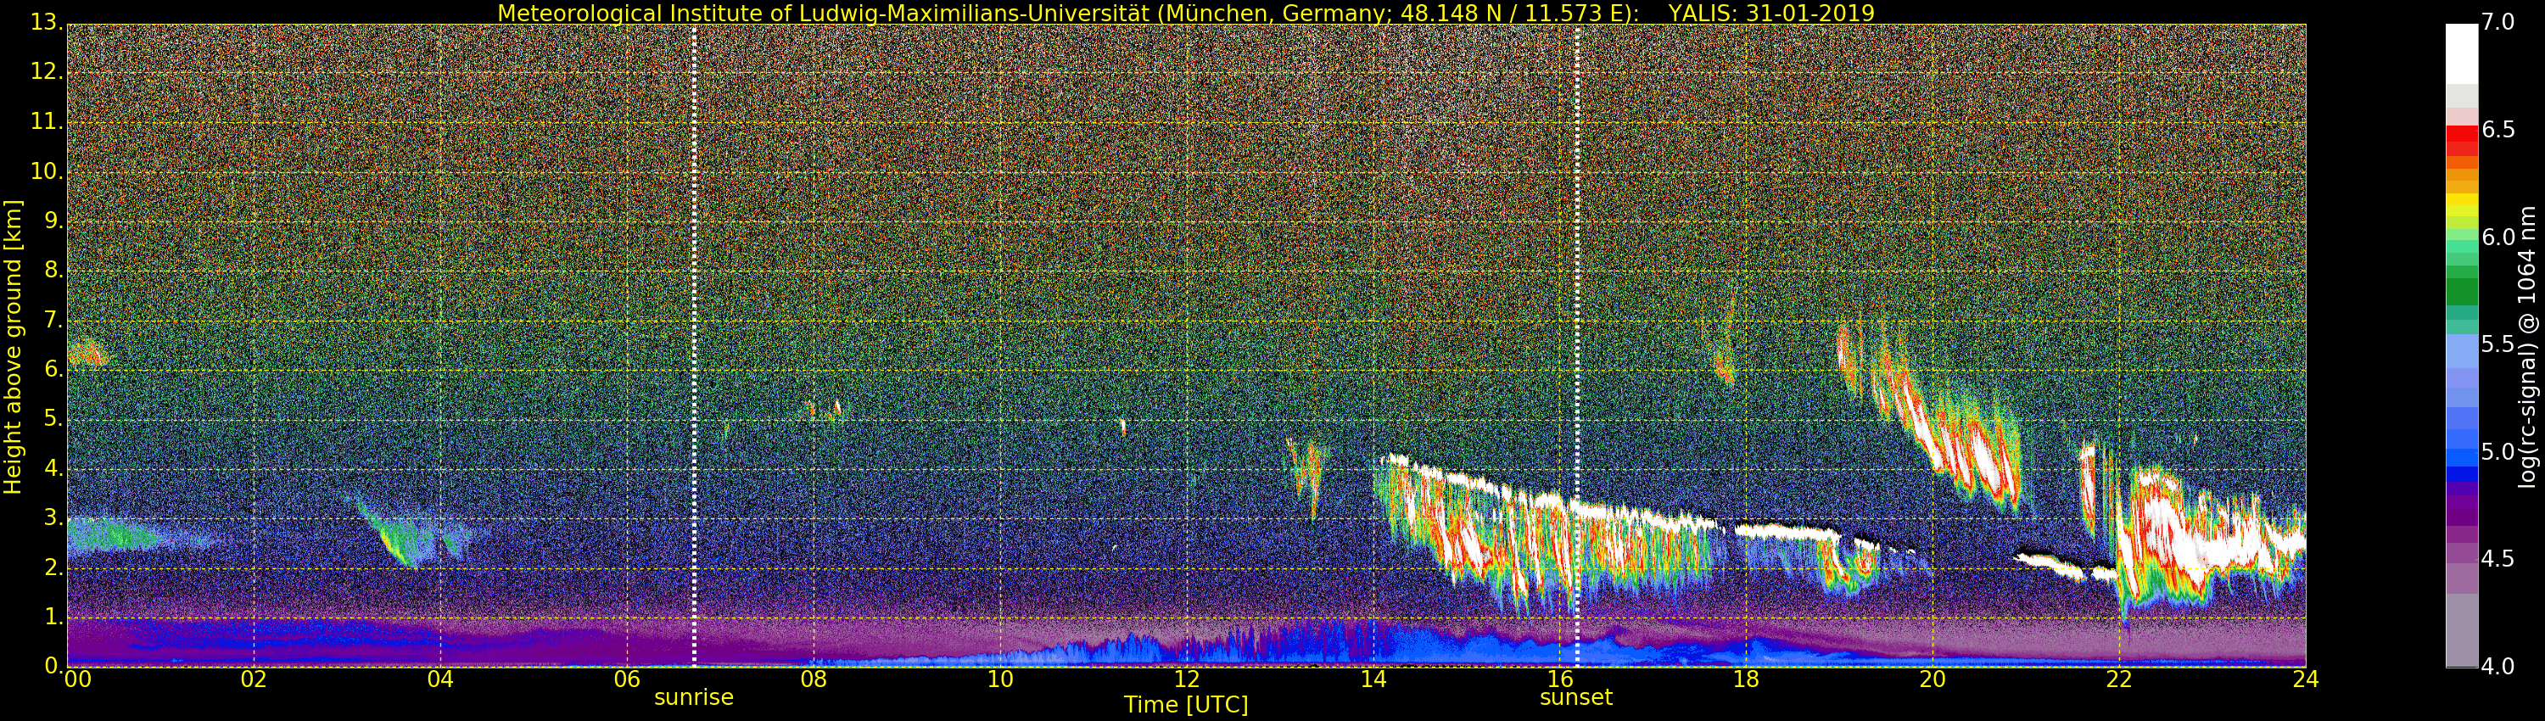Click the 10 time tick label
This screenshot has height=721, width=2545.
[1000, 679]
